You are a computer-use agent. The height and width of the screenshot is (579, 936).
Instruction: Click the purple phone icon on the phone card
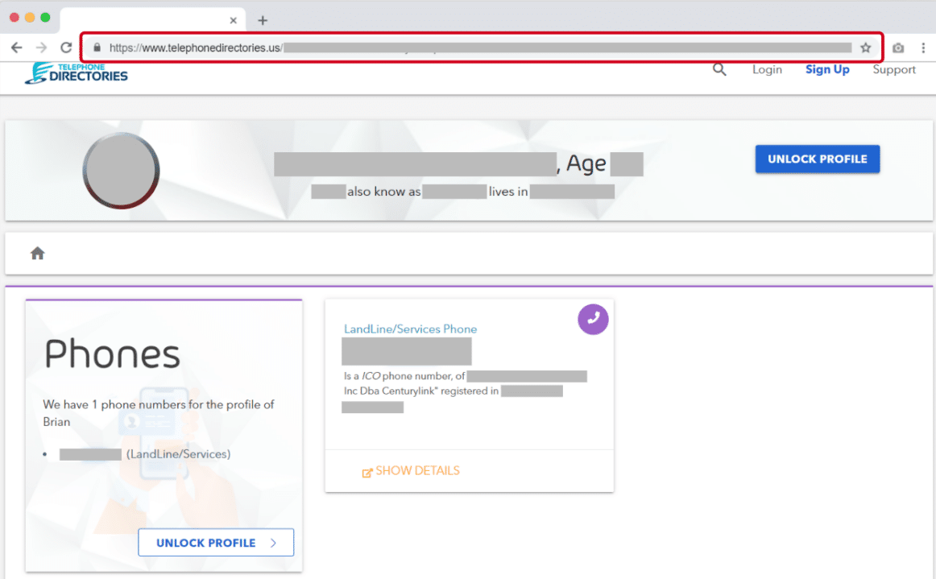(593, 319)
